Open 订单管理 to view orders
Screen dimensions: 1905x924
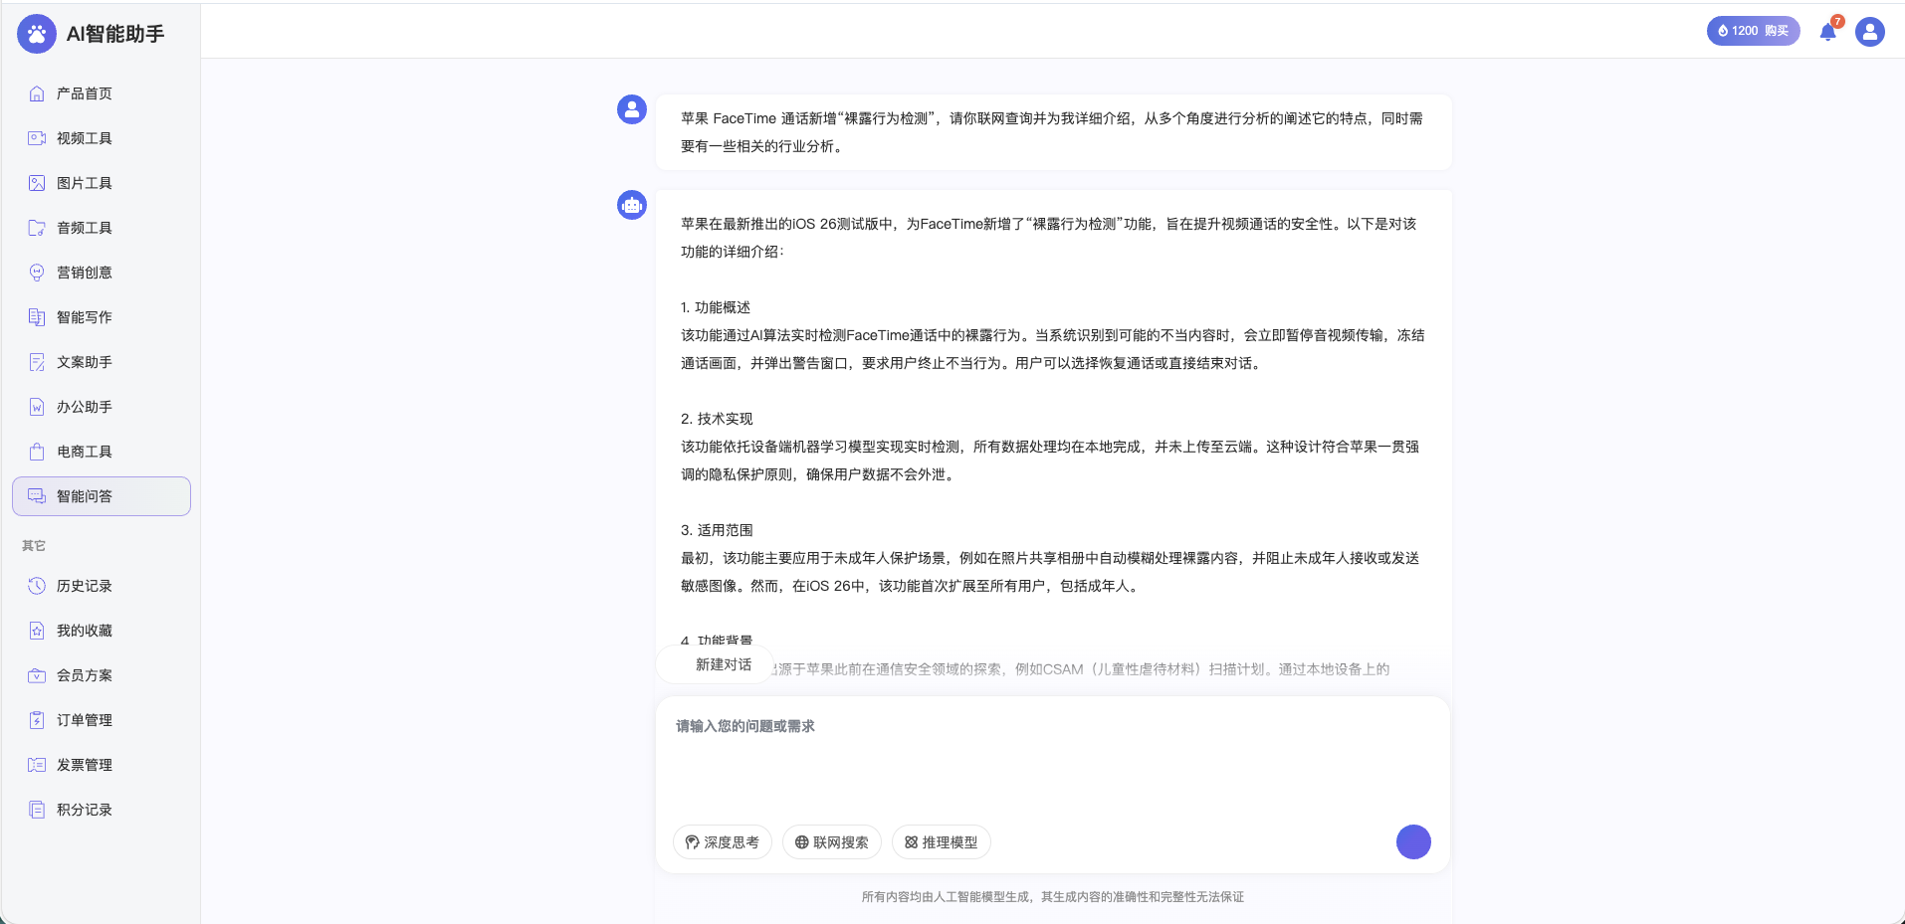coord(86,719)
